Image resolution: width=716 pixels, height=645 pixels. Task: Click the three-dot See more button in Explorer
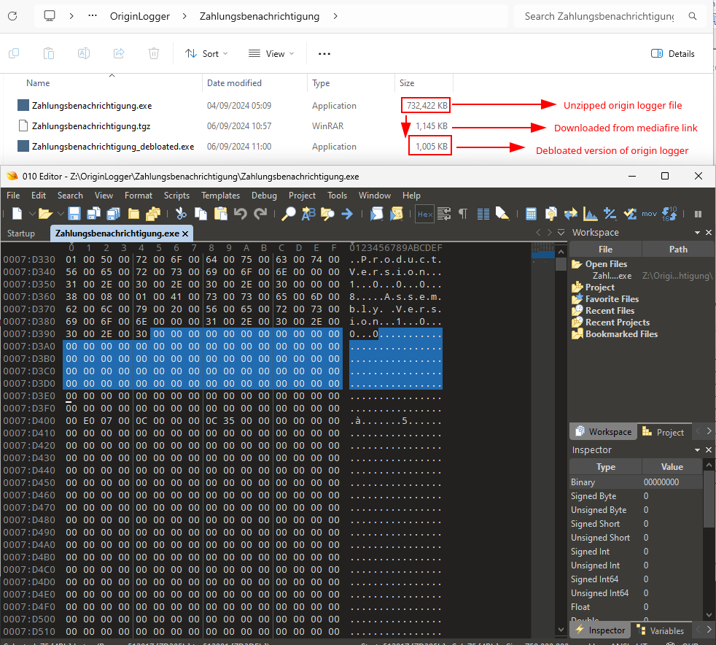click(x=324, y=53)
